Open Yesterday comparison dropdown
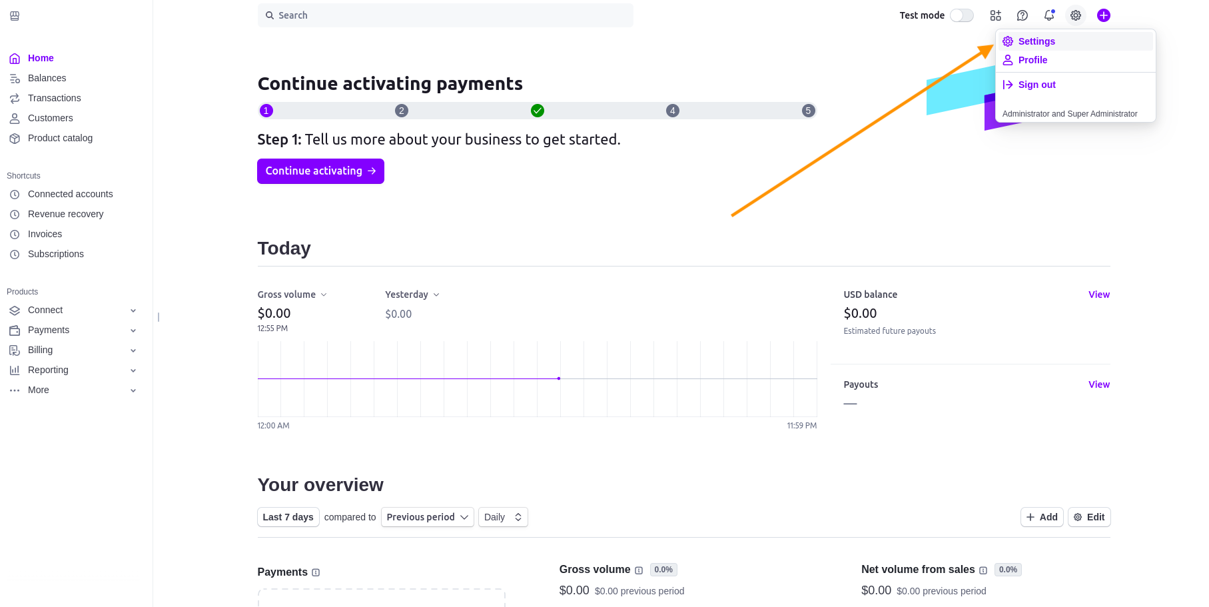 click(412, 295)
